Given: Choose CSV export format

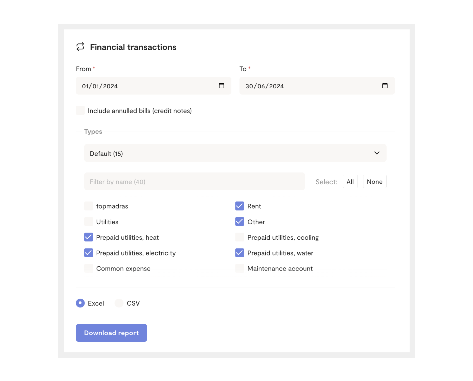Looking at the screenshot, I should coord(119,303).
